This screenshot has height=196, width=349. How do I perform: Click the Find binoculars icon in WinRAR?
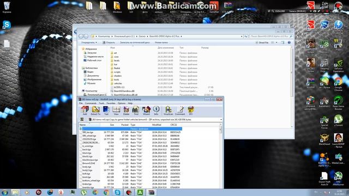click(136, 111)
